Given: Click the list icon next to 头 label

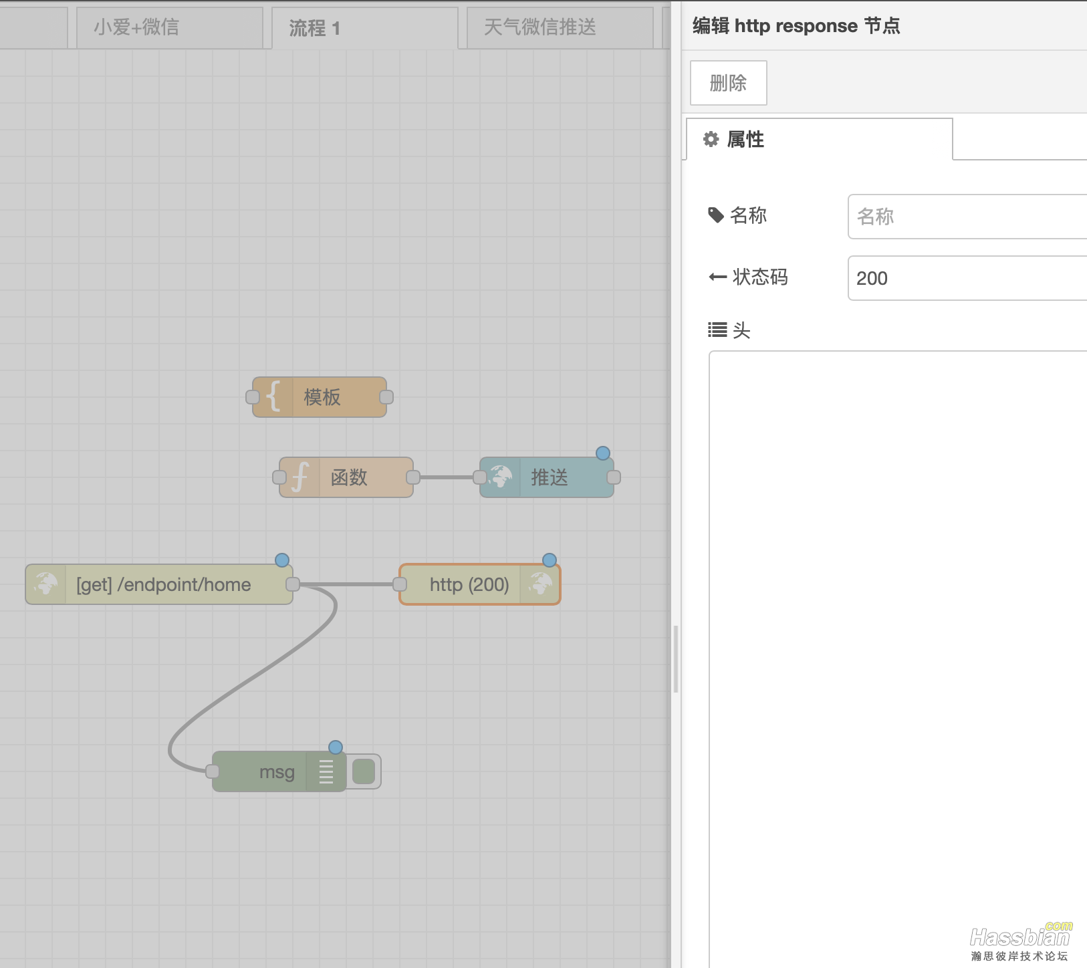Looking at the screenshot, I should coord(718,330).
